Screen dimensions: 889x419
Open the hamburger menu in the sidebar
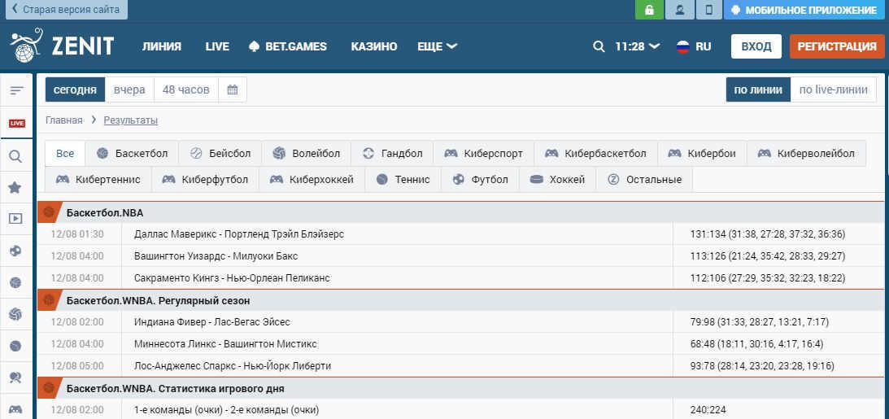coord(16,90)
